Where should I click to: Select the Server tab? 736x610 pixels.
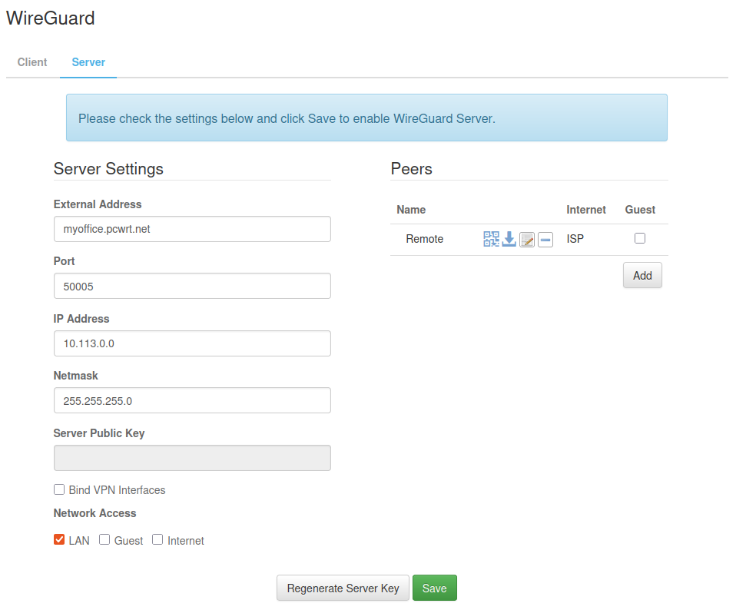88,62
